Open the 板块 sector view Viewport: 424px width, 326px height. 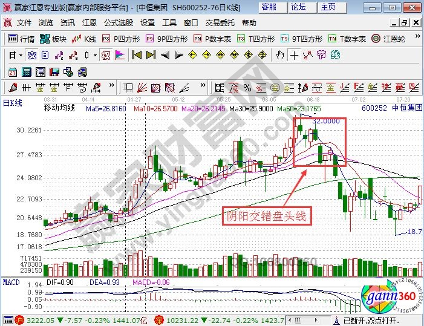[53, 39]
